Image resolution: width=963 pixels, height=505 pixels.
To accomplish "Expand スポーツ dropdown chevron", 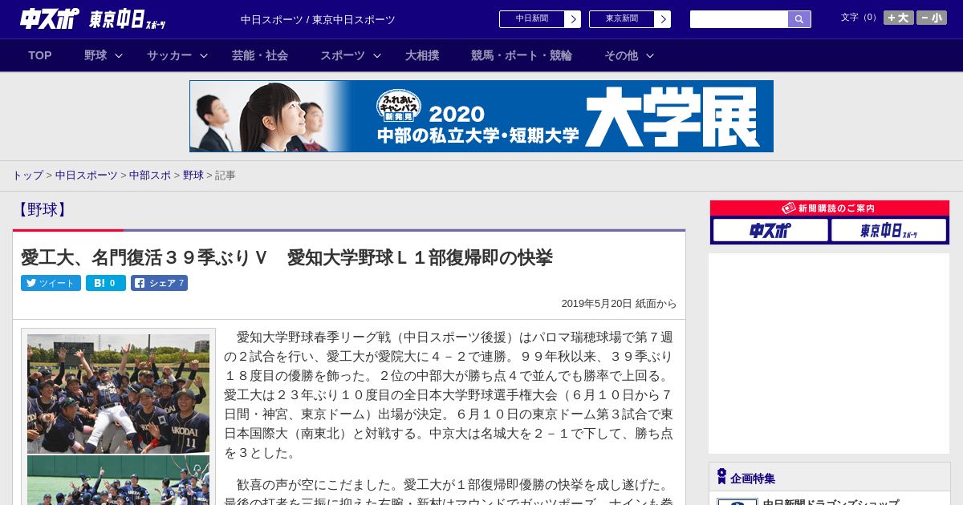I will (377, 55).
